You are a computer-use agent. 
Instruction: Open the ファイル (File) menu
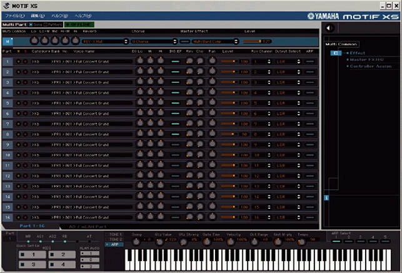click(15, 16)
